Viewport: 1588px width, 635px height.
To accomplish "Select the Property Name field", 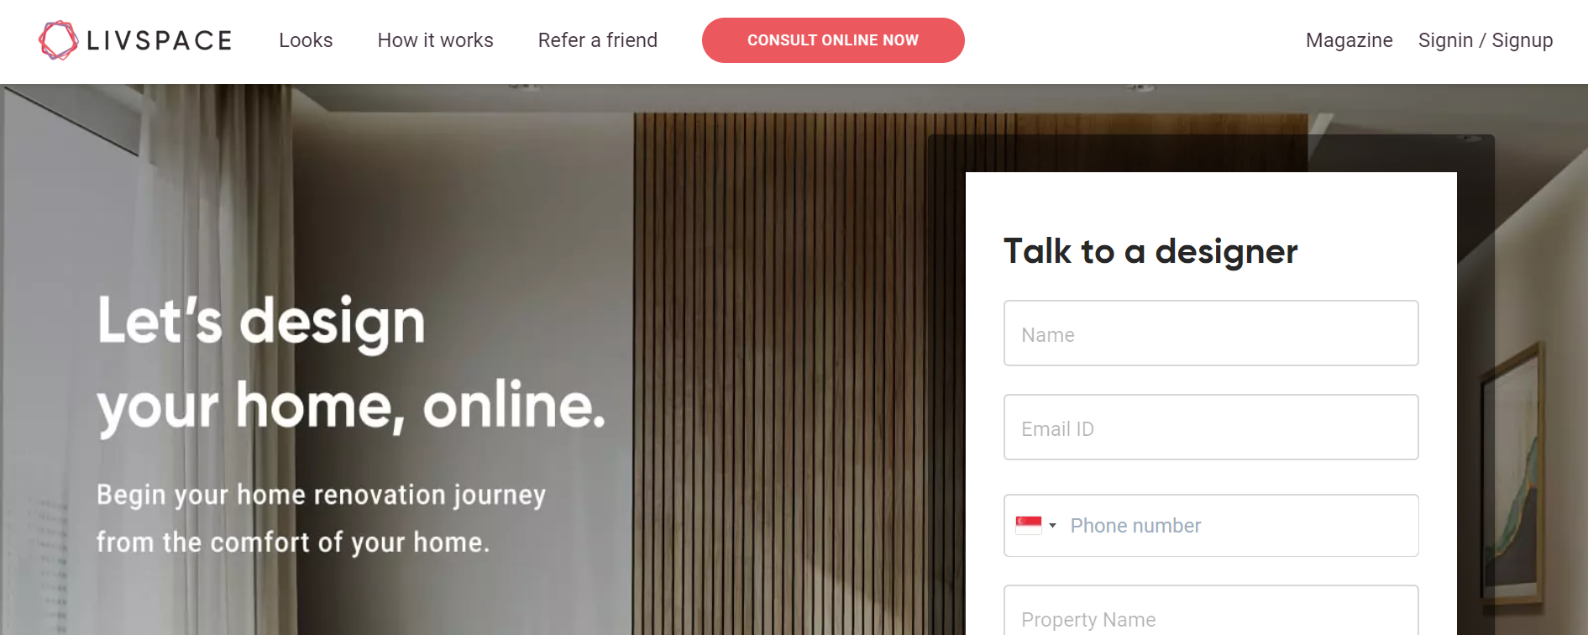I will point(1211,611).
